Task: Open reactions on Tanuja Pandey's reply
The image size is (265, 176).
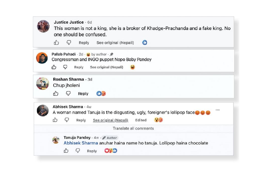Action: coord(111,150)
